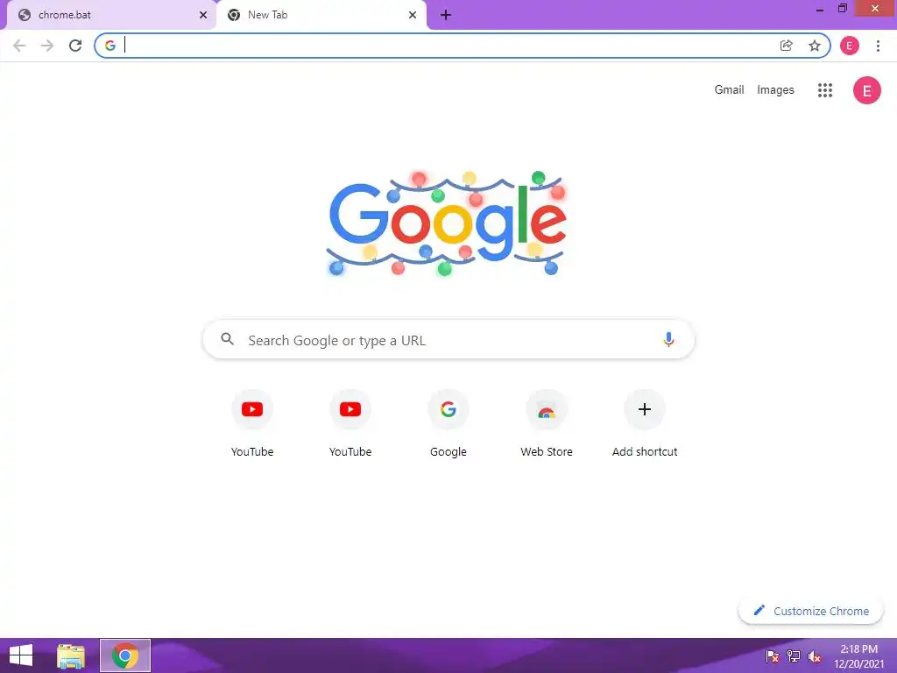Go back using the back arrow
The image size is (897, 673).
click(19, 46)
